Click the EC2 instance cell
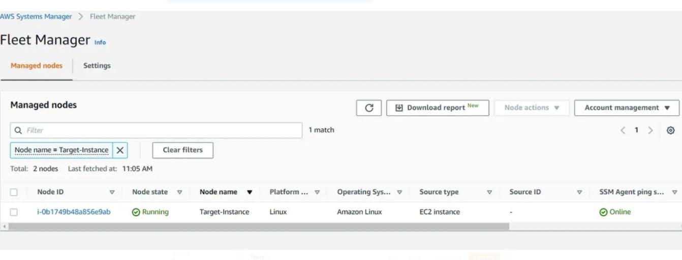Image resolution: width=682 pixels, height=260 pixels. [x=440, y=212]
